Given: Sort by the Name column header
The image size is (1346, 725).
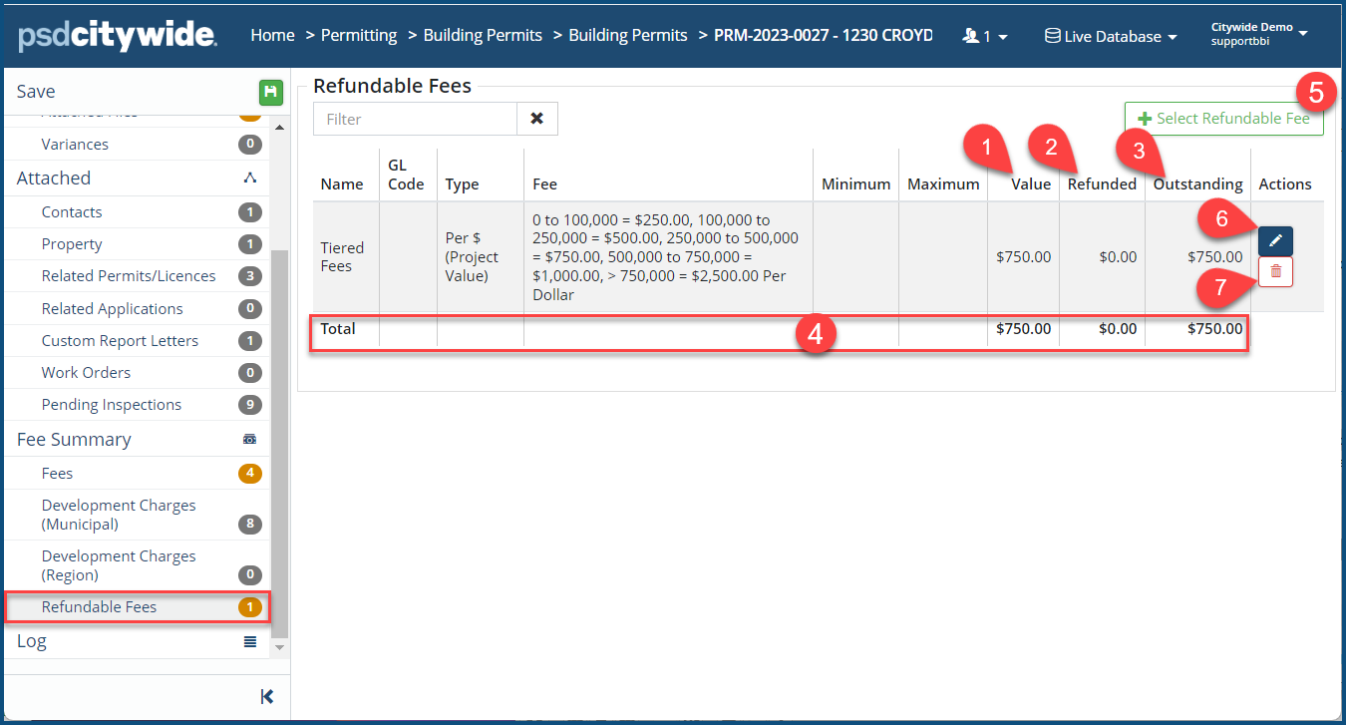Looking at the screenshot, I should click(x=342, y=184).
